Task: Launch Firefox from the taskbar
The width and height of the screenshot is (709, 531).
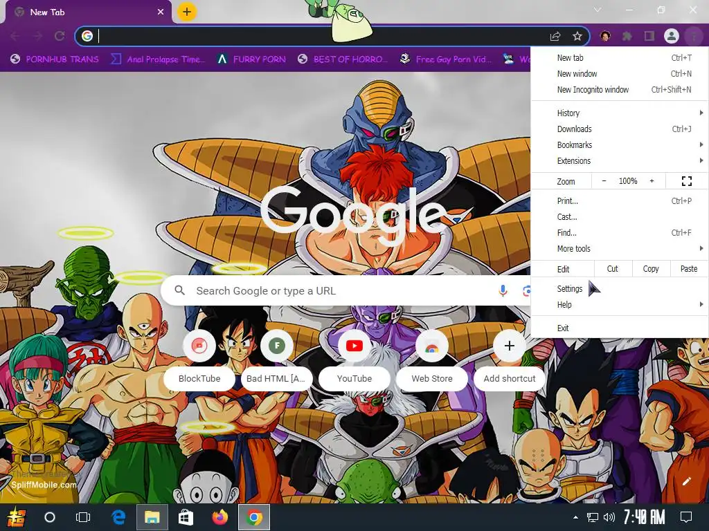Action: pyautogui.click(x=219, y=517)
